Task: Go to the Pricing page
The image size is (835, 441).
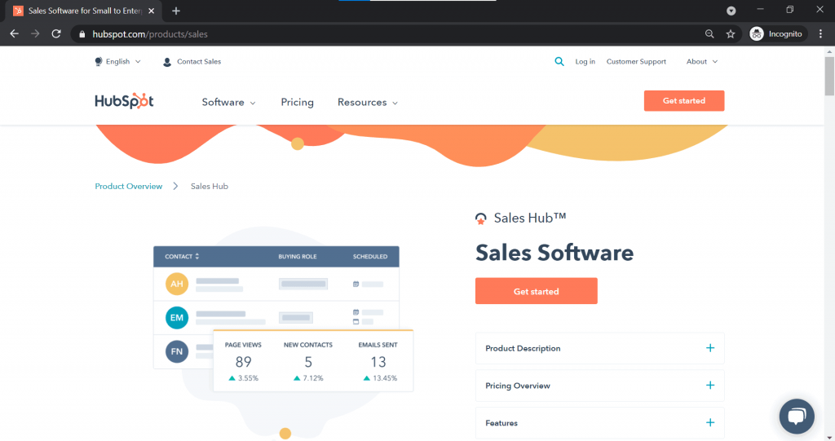Action: pos(297,102)
